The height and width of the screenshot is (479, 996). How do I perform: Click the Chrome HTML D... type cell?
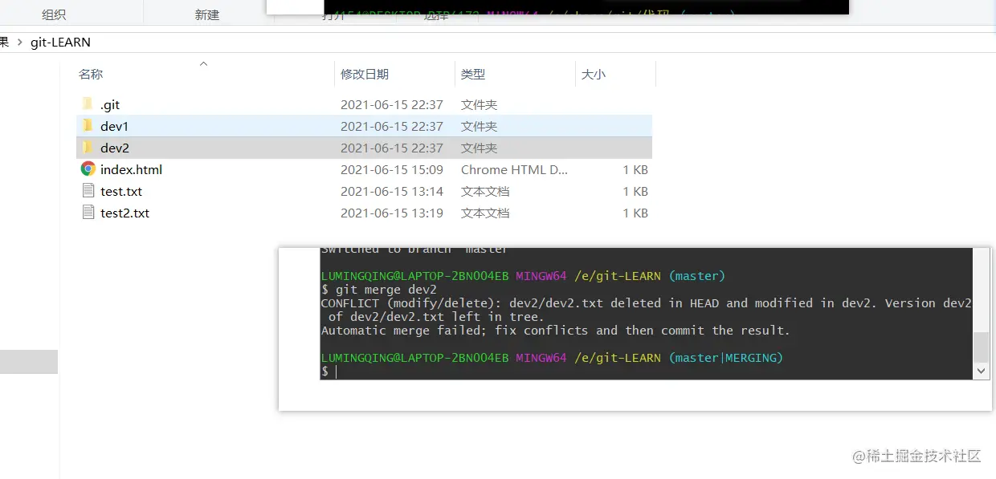point(514,169)
